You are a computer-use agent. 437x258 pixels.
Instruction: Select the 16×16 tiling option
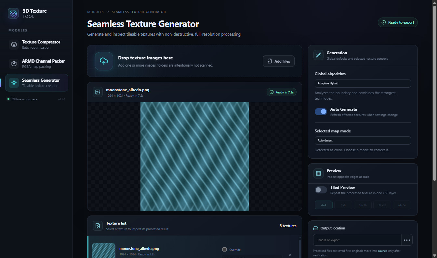coord(363,205)
